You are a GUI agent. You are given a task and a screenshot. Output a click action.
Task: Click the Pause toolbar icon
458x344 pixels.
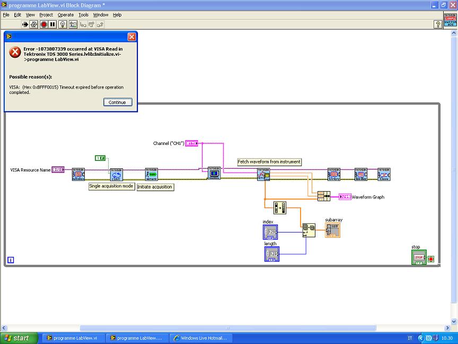52,24
